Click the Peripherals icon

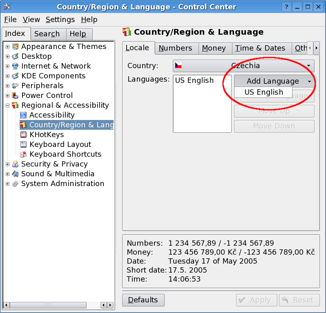click(x=15, y=86)
